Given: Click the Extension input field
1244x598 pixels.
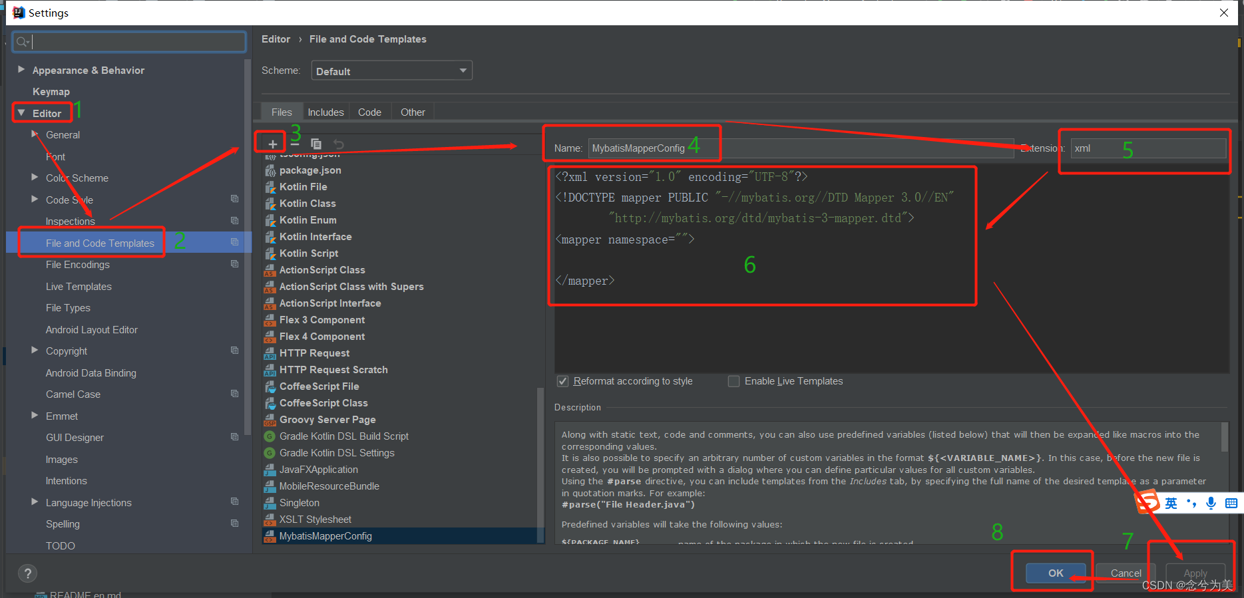Looking at the screenshot, I should pos(1148,148).
